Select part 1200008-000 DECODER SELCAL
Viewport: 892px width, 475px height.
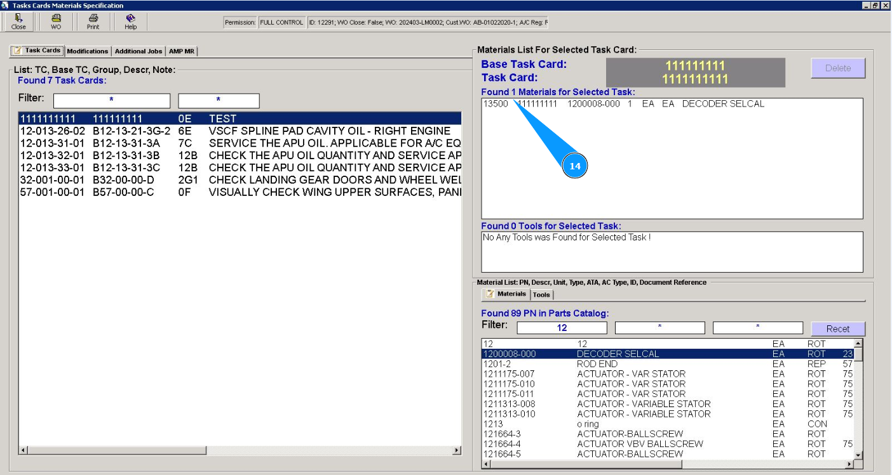[668, 354]
